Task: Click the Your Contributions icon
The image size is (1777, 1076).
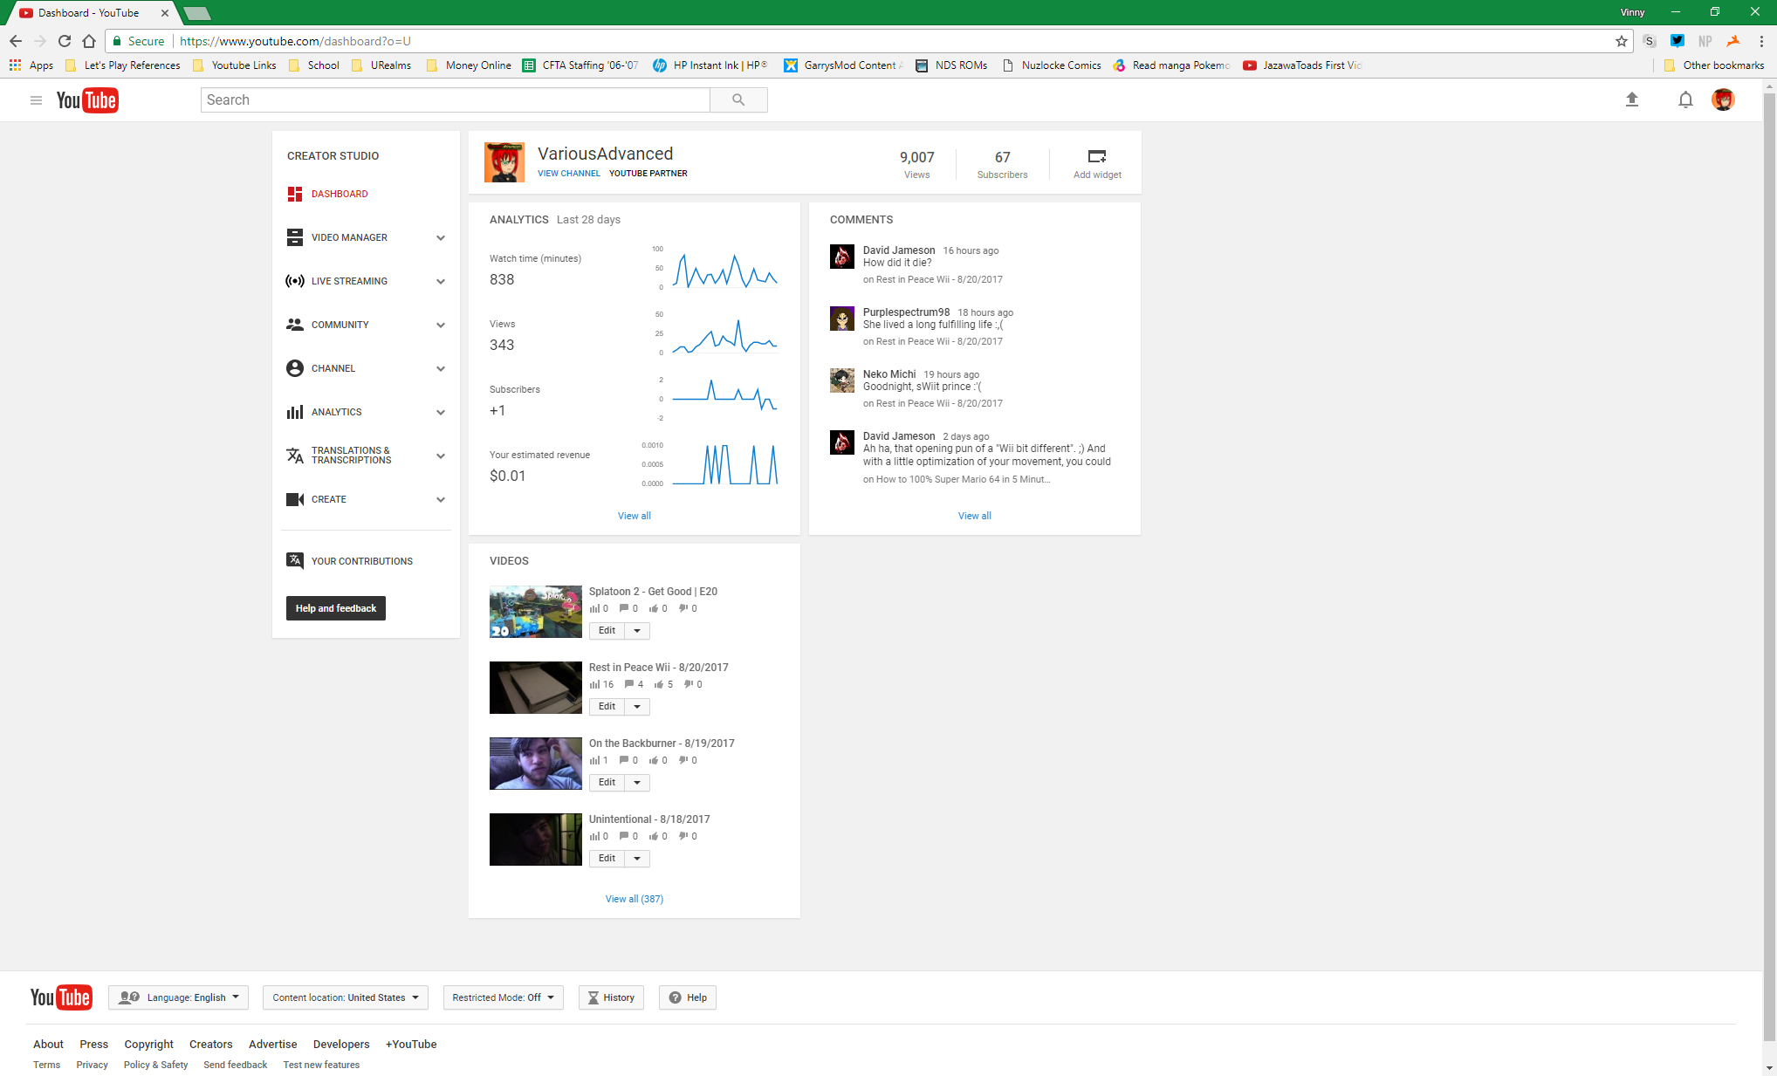Action: [295, 560]
